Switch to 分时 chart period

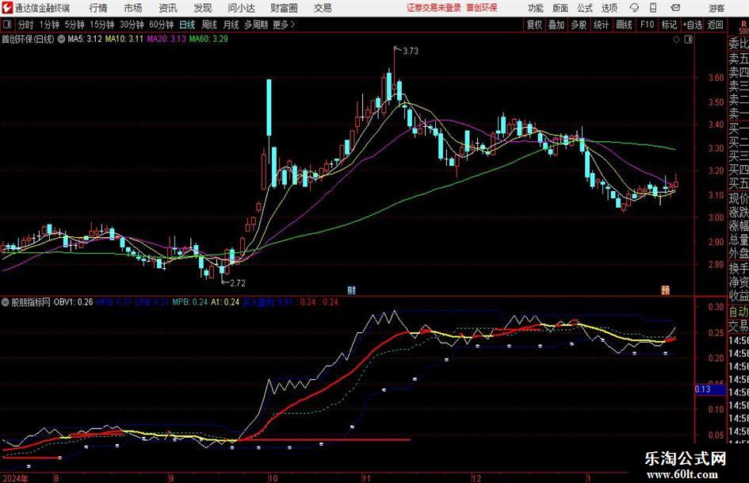tap(25, 25)
